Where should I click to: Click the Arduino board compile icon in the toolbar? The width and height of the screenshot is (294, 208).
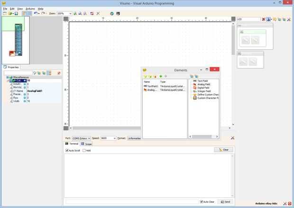coord(118,13)
